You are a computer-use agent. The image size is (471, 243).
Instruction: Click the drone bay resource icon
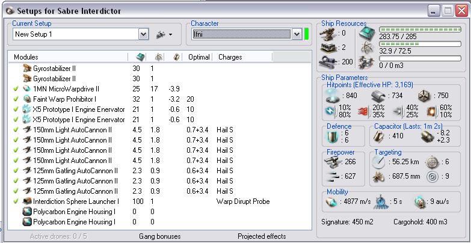tap(366, 62)
